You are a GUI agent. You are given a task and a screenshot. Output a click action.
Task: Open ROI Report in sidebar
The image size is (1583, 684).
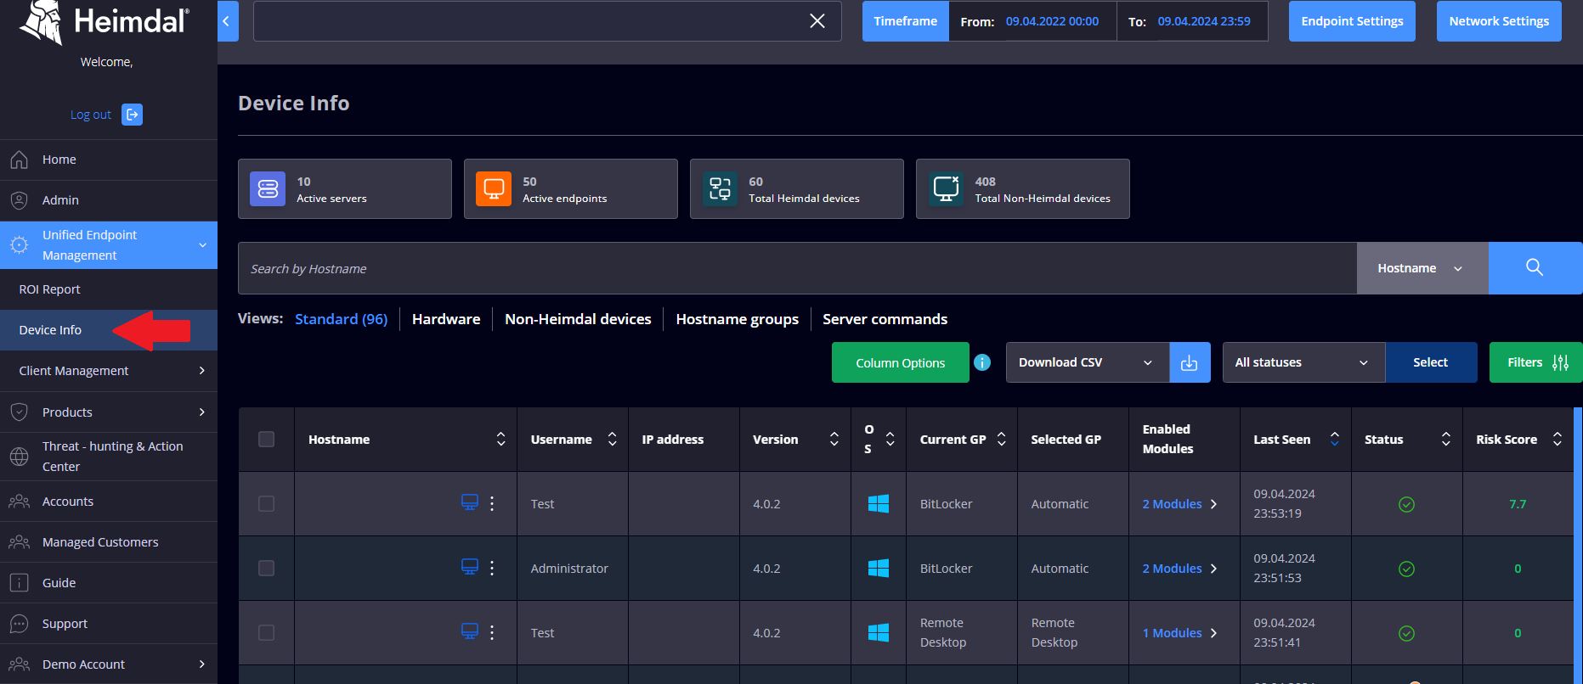coord(109,289)
